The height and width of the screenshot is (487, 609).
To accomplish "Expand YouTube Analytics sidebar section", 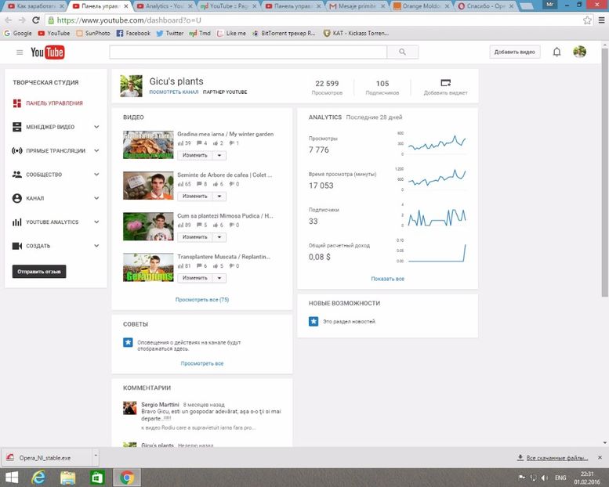I will 96,222.
